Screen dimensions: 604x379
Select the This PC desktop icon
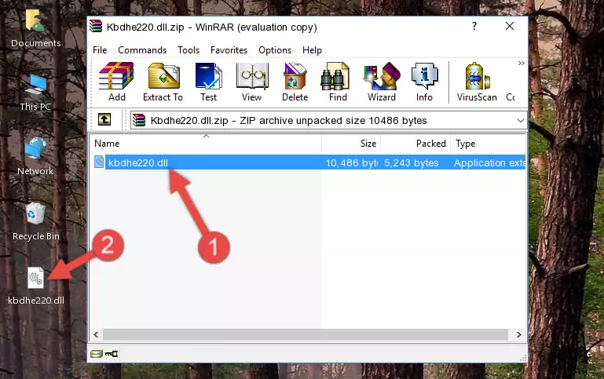[35, 93]
